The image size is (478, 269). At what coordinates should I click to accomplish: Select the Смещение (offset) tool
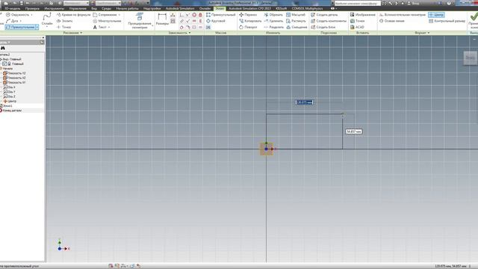tap(297, 27)
